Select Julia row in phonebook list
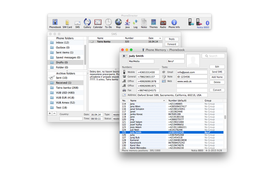Screen dimensions: 278x173 click(171, 135)
